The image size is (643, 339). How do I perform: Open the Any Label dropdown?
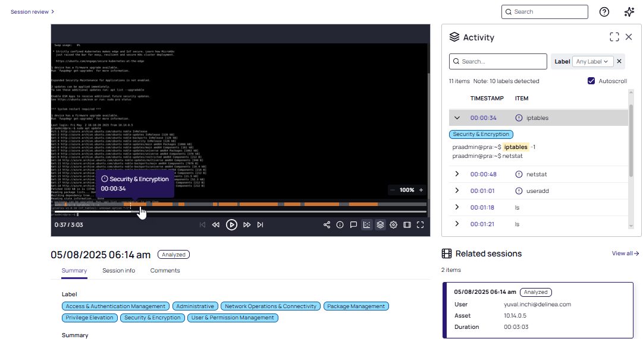(x=592, y=61)
